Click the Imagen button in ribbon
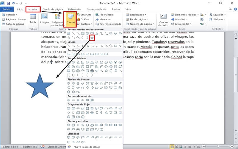 click(x=44, y=19)
